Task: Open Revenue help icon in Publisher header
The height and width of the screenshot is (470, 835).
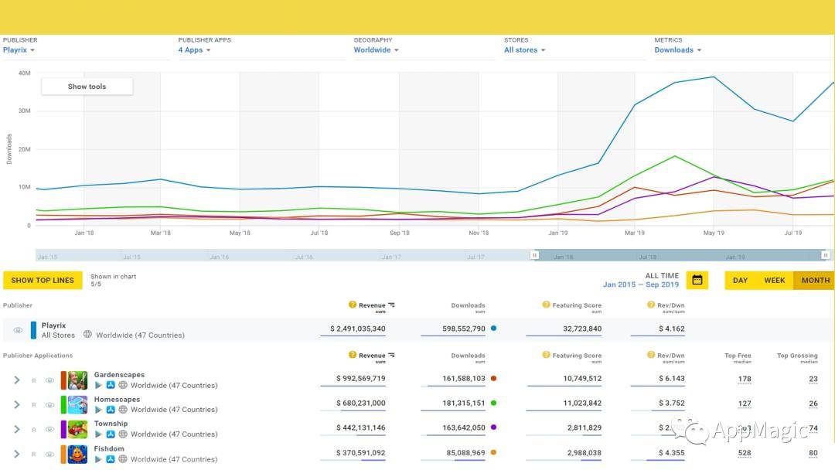Action: pyautogui.click(x=352, y=305)
